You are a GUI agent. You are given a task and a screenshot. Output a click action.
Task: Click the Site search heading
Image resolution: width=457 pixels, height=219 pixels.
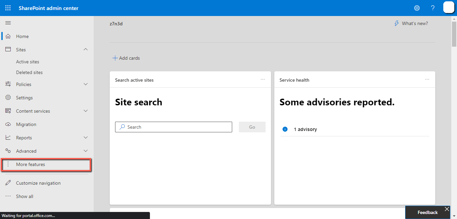(139, 102)
